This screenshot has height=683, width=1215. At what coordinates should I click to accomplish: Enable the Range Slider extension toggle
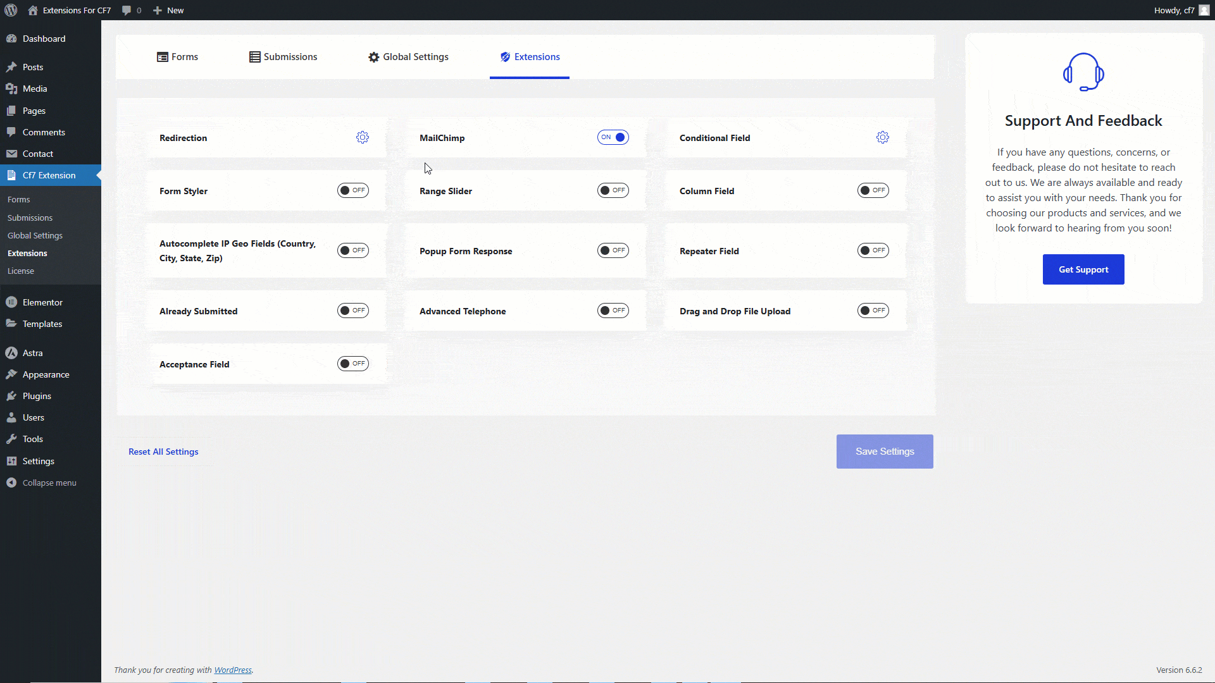pyautogui.click(x=613, y=190)
